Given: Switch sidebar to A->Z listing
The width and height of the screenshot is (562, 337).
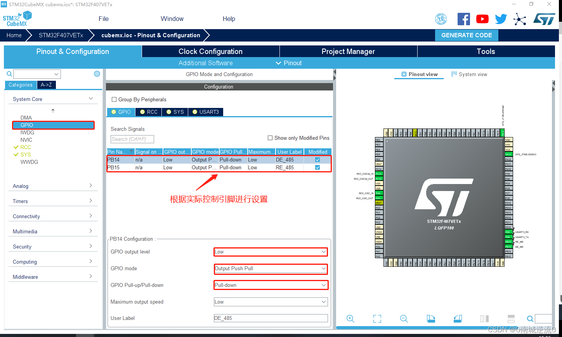Looking at the screenshot, I should pos(47,85).
